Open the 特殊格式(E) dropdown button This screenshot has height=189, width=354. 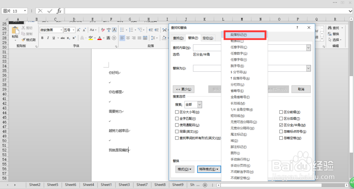209,169
